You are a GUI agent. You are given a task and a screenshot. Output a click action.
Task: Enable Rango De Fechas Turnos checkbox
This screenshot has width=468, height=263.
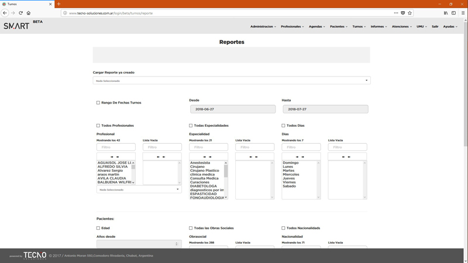tap(98, 103)
